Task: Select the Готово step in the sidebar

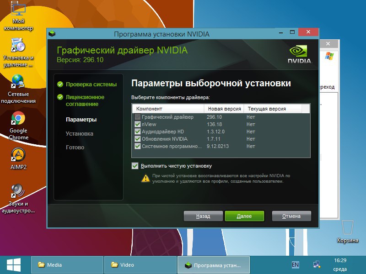Action: point(75,147)
